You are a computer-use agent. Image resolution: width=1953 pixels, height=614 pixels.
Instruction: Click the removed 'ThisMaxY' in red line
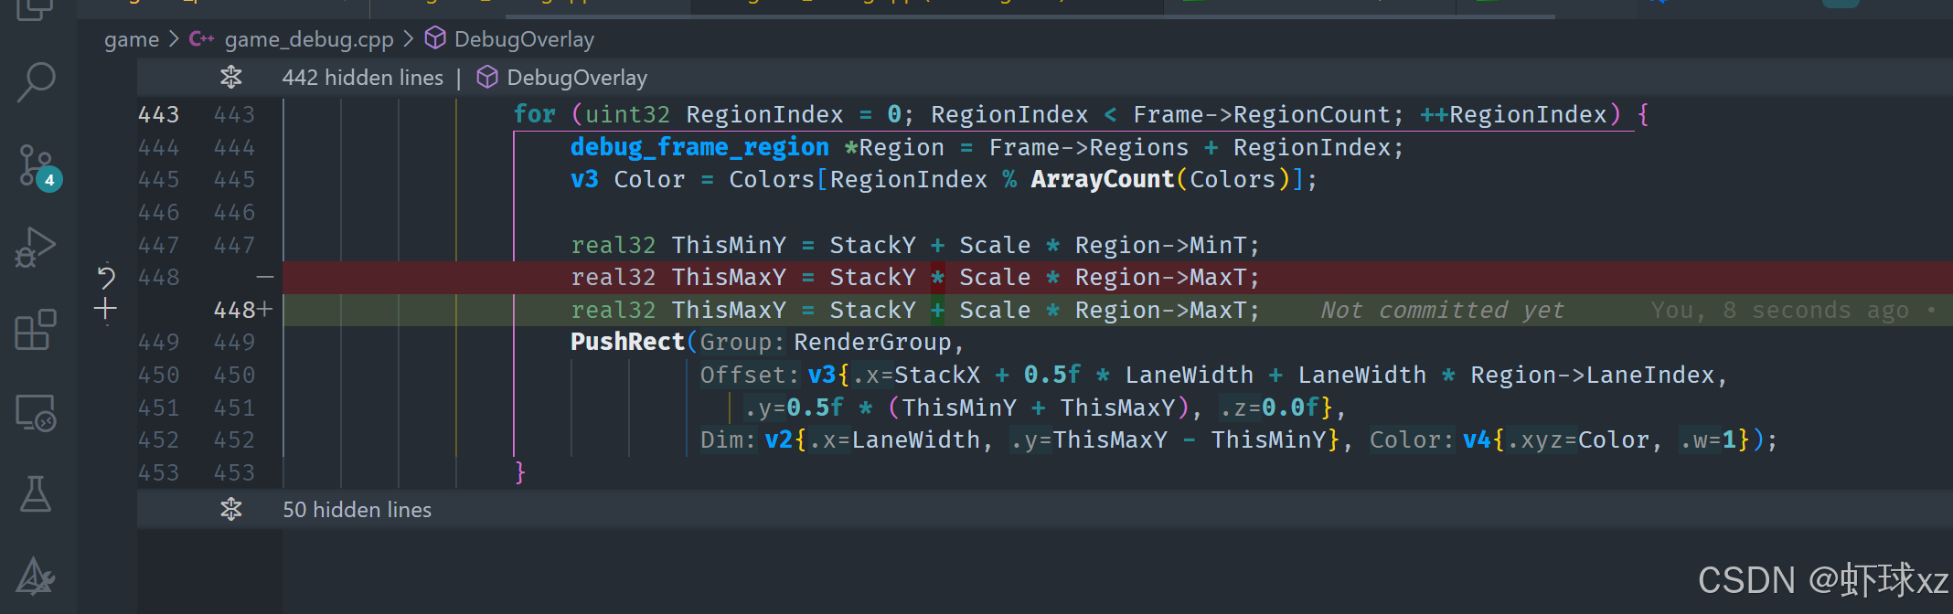click(729, 277)
